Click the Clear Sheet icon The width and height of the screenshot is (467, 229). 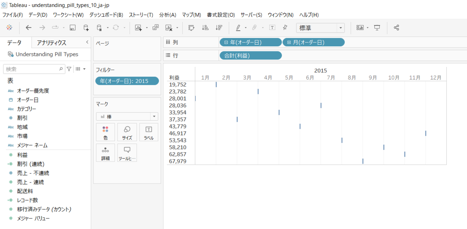click(169, 28)
